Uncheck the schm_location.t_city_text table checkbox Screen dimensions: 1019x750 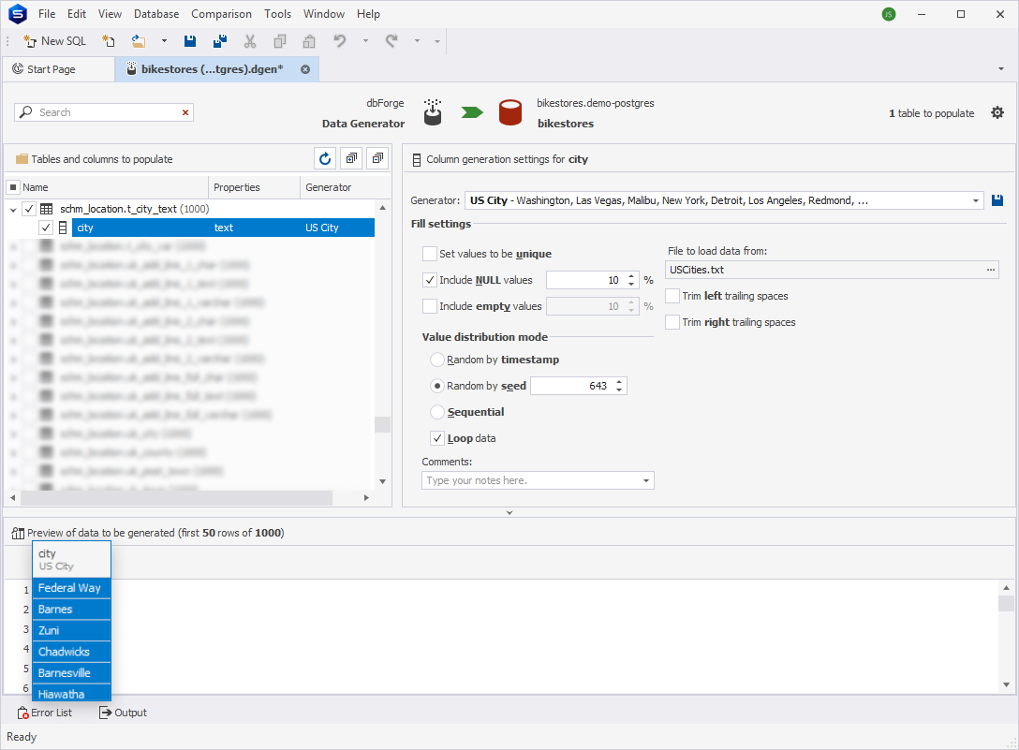(x=29, y=210)
